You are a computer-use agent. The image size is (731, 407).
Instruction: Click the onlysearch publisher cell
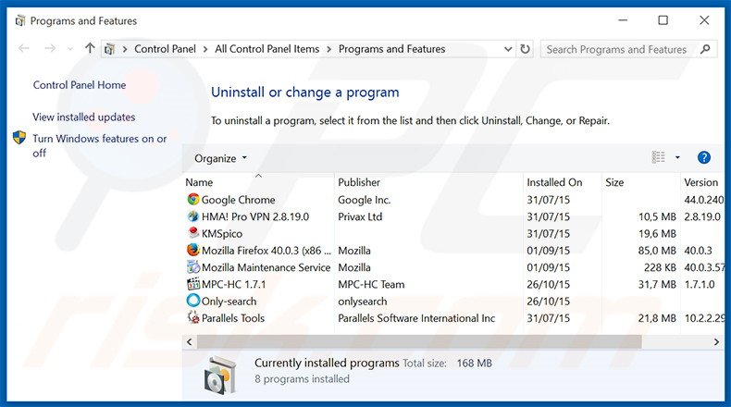pos(362,302)
